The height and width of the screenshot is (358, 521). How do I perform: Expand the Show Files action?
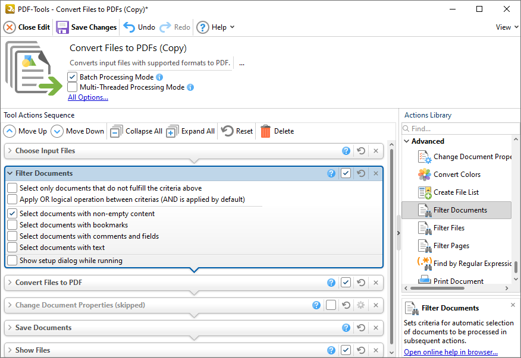coord(10,350)
